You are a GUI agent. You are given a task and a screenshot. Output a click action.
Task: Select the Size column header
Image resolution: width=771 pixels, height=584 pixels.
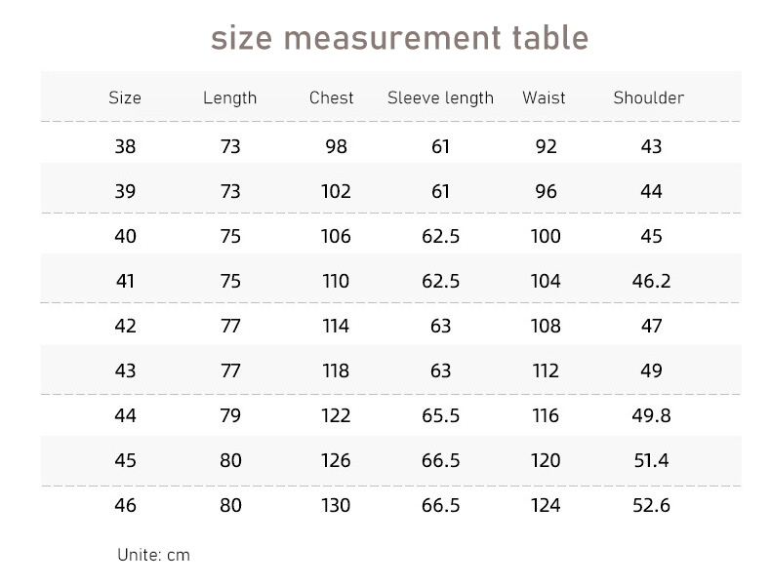click(x=125, y=97)
